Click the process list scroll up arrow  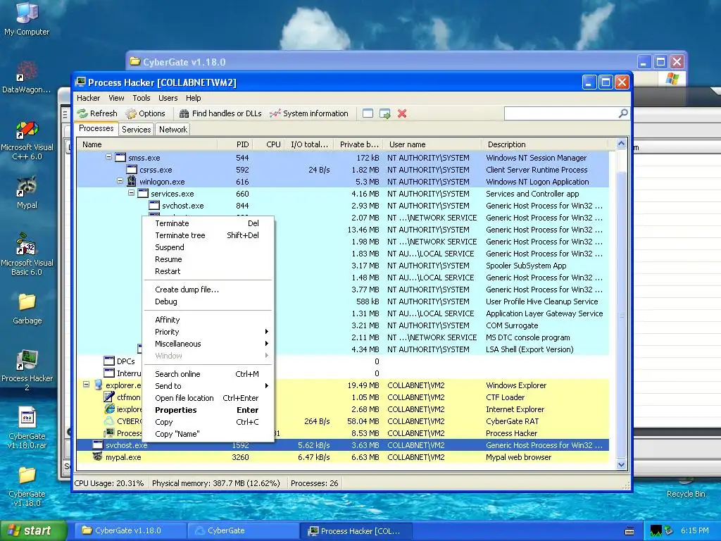pyautogui.click(x=621, y=144)
